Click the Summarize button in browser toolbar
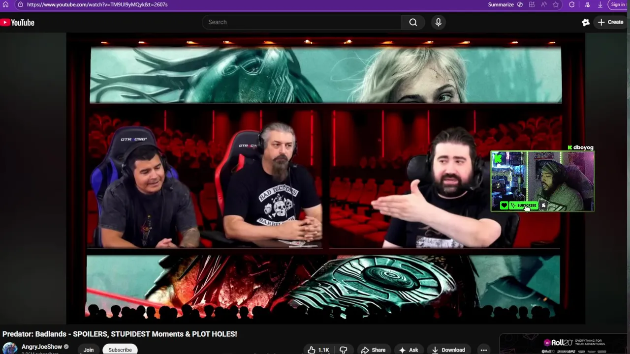 pos(501,4)
